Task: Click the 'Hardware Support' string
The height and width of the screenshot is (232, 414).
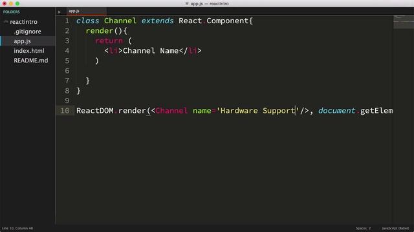Action: click(257, 111)
